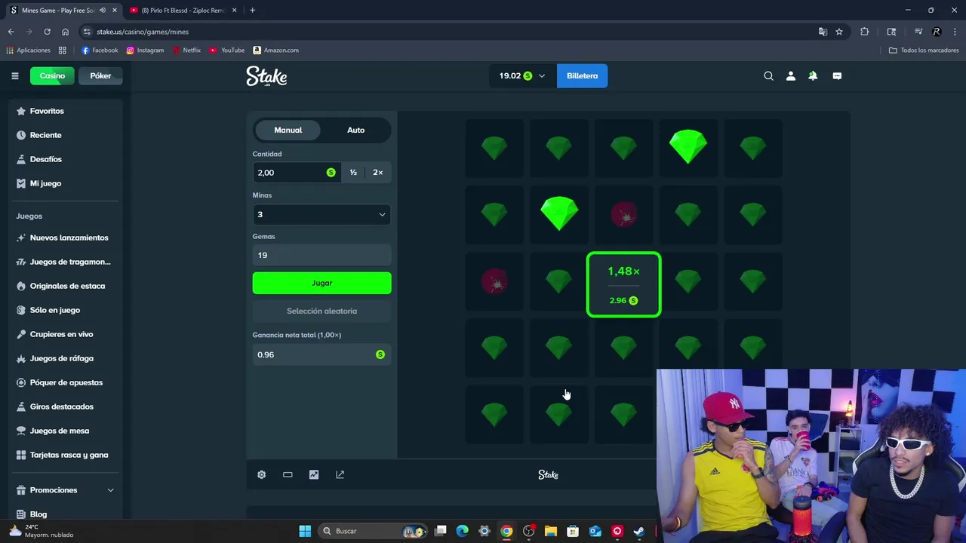Image resolution: width=966 pixels, height=543 pixels.
Task: Double the bet with the 2× button
Action: (377, 173)
